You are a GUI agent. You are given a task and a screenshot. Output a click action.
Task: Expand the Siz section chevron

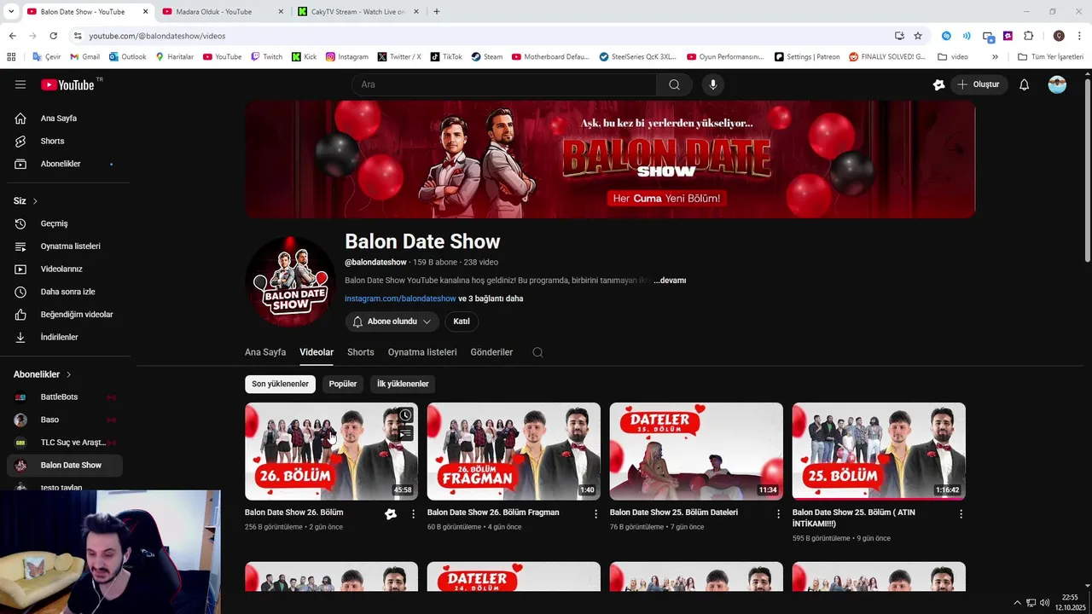point(35,201)
